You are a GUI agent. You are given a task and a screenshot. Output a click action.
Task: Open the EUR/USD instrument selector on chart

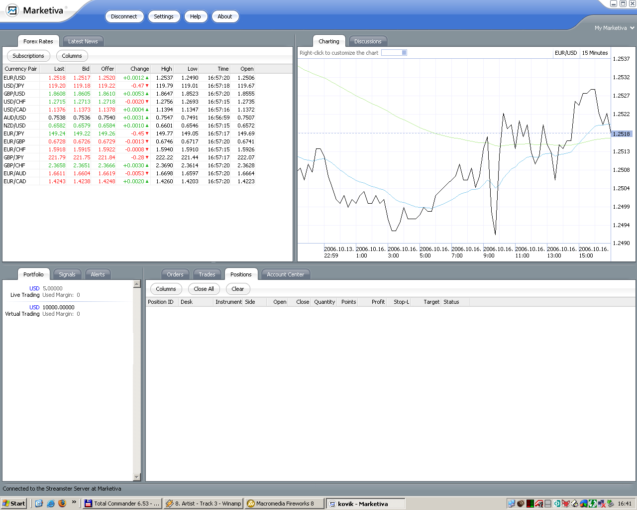click(566, 53)
